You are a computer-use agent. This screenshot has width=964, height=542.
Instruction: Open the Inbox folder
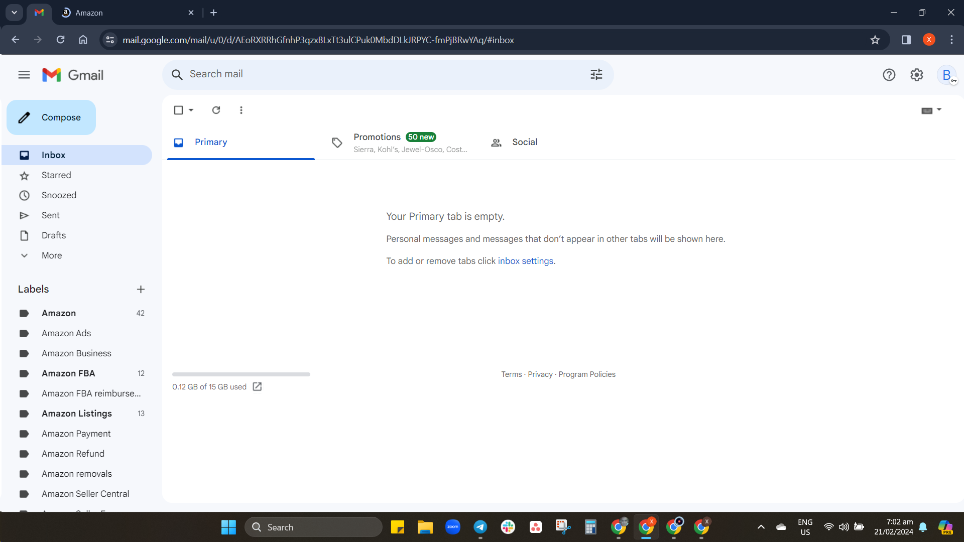click(x=77, y=155)
